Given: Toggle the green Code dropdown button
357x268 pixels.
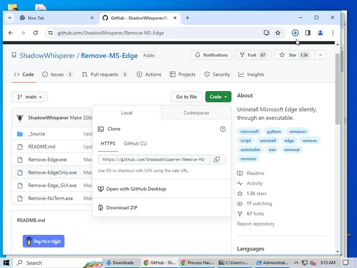Looking at the screenshot, I should (218, 97).
